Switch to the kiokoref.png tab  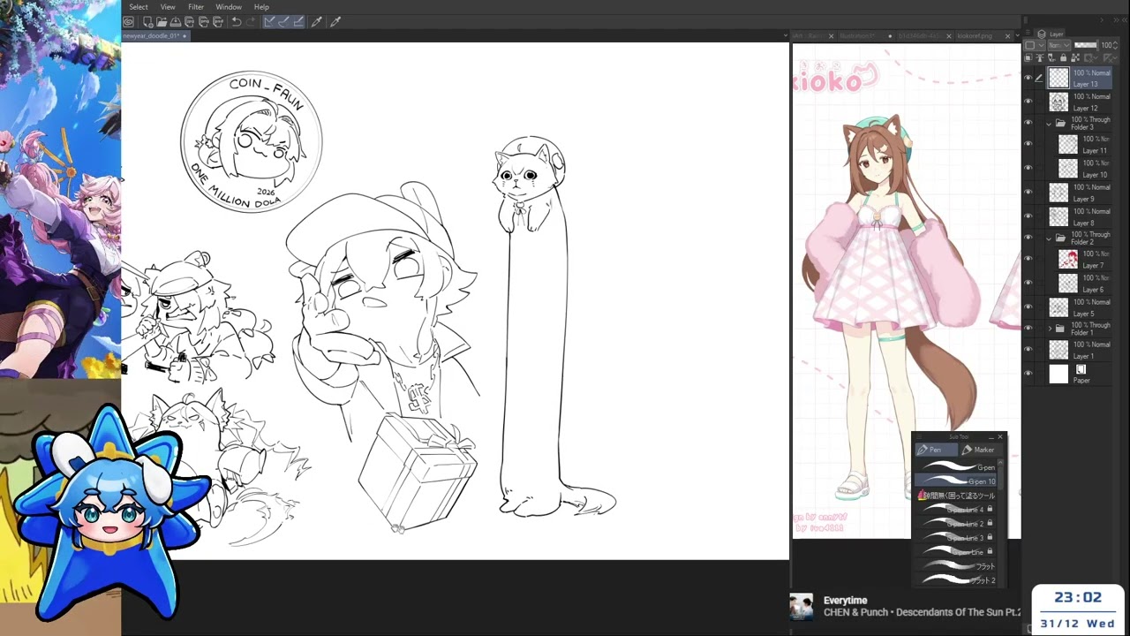pyautogui.click(x=975, y=36)
